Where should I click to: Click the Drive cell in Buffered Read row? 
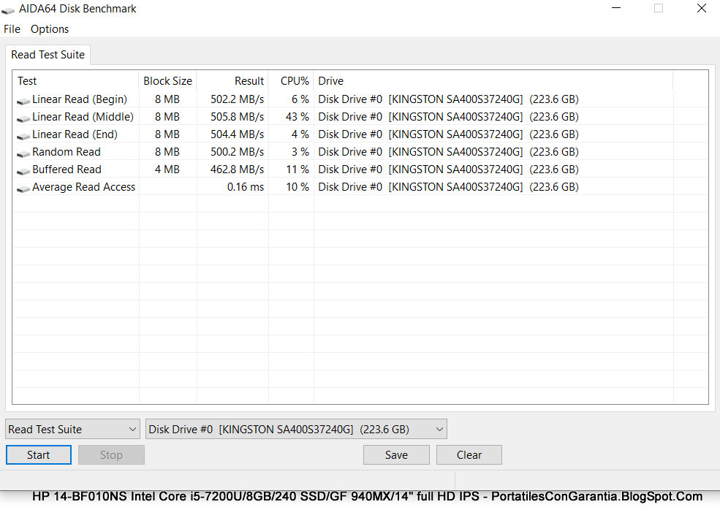point(448,170)
